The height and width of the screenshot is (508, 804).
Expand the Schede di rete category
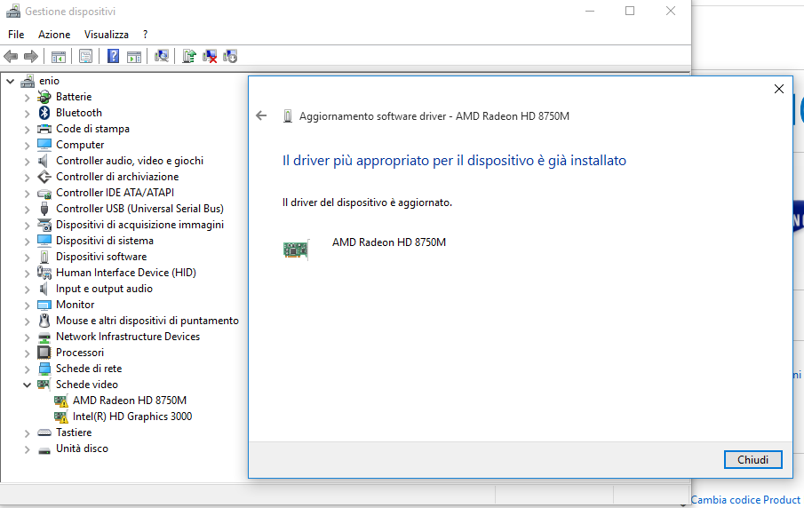tap(28, 369)
